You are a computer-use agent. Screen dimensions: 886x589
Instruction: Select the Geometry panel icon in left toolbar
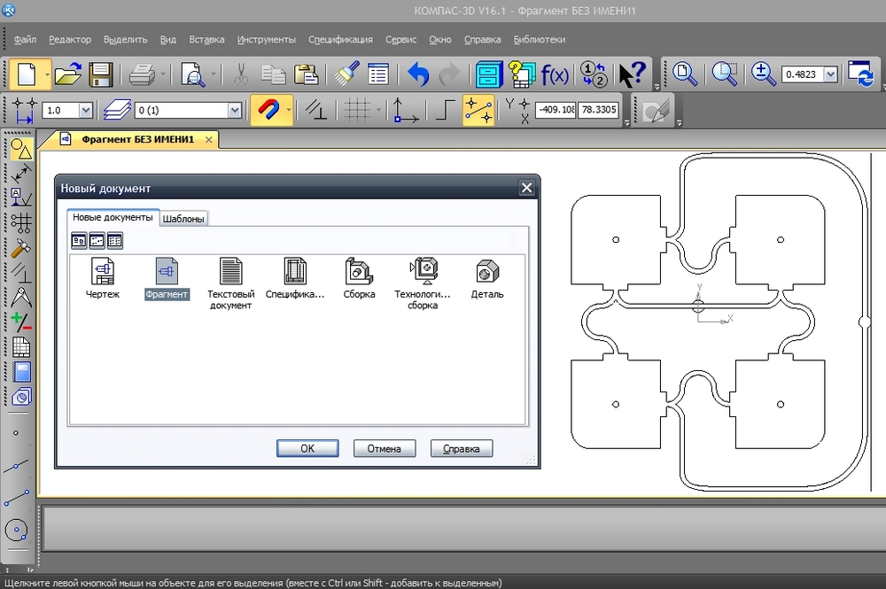coord(21,149)
